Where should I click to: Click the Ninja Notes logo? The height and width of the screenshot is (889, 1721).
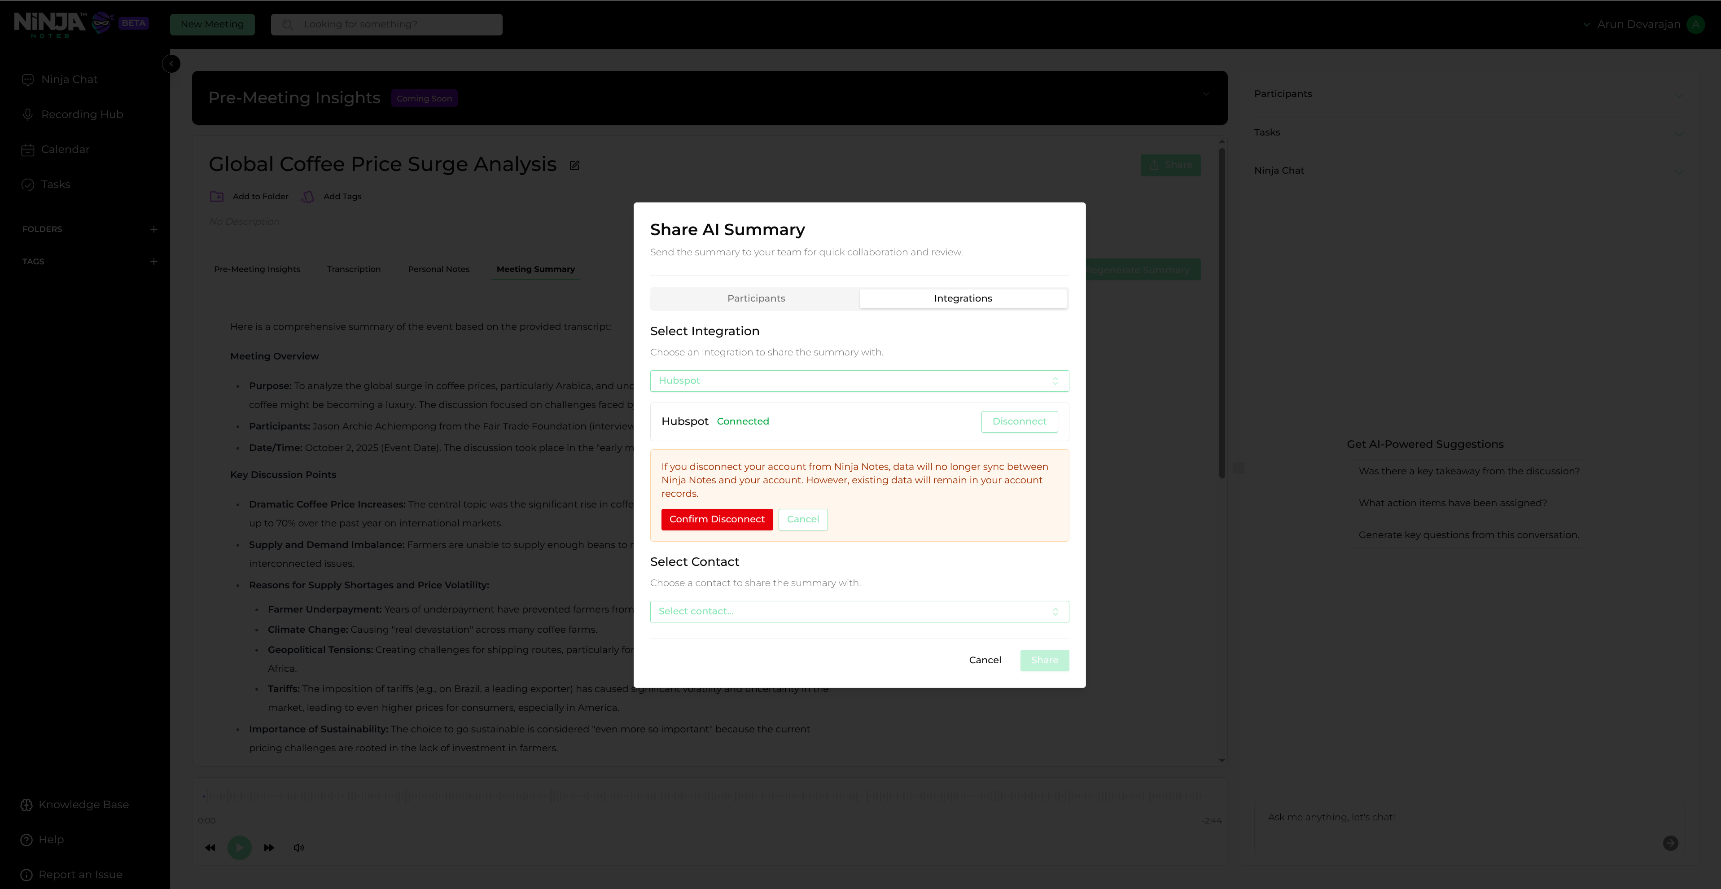click(64, 24)
